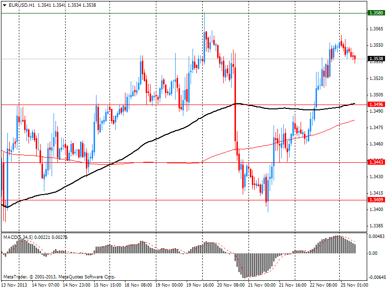Viewport: 386px width, 289px height.
Task: Select the 14 Nov 23:00 time label
Action: point(77,285)
